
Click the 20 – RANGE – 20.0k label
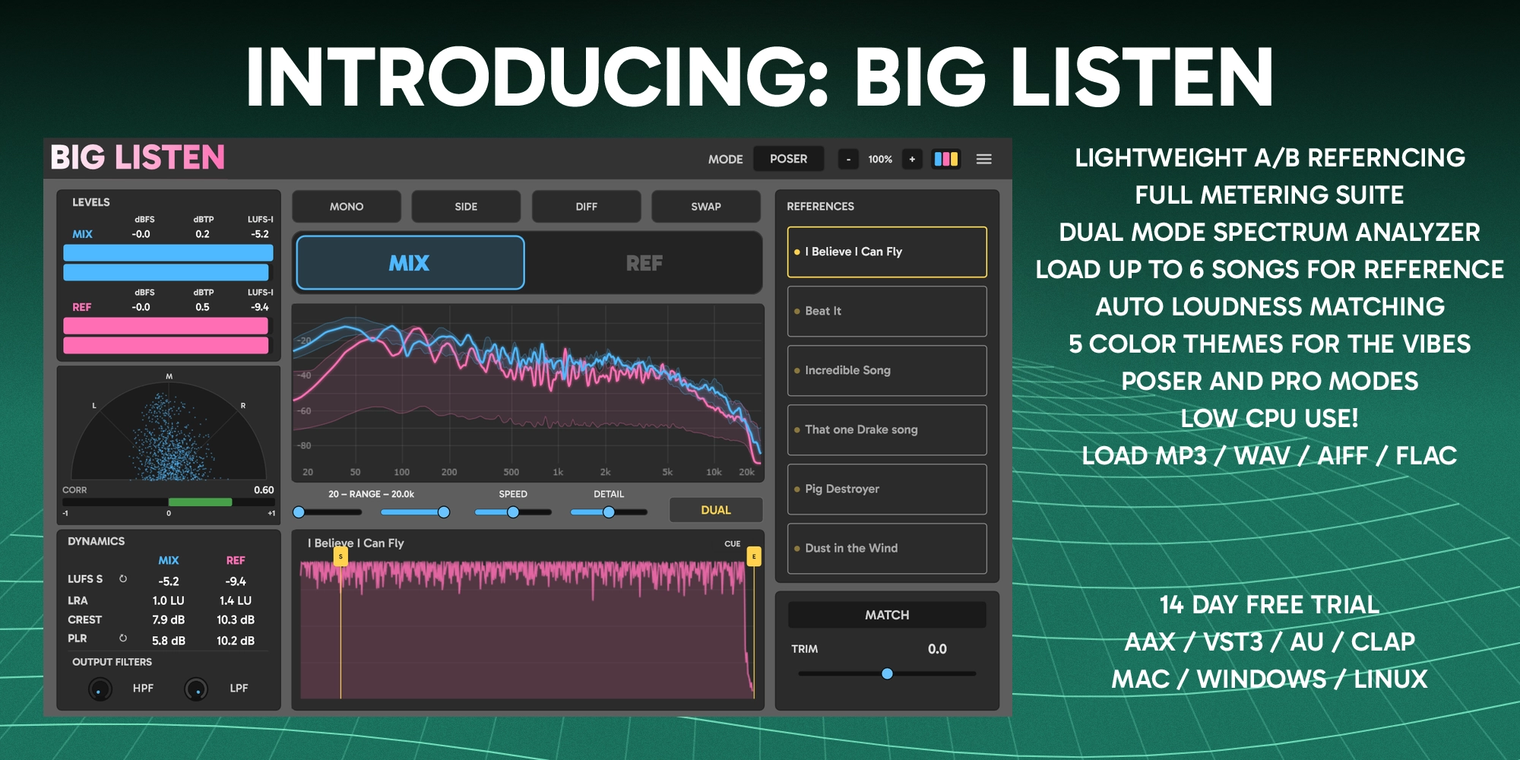[x=371, y=494]
